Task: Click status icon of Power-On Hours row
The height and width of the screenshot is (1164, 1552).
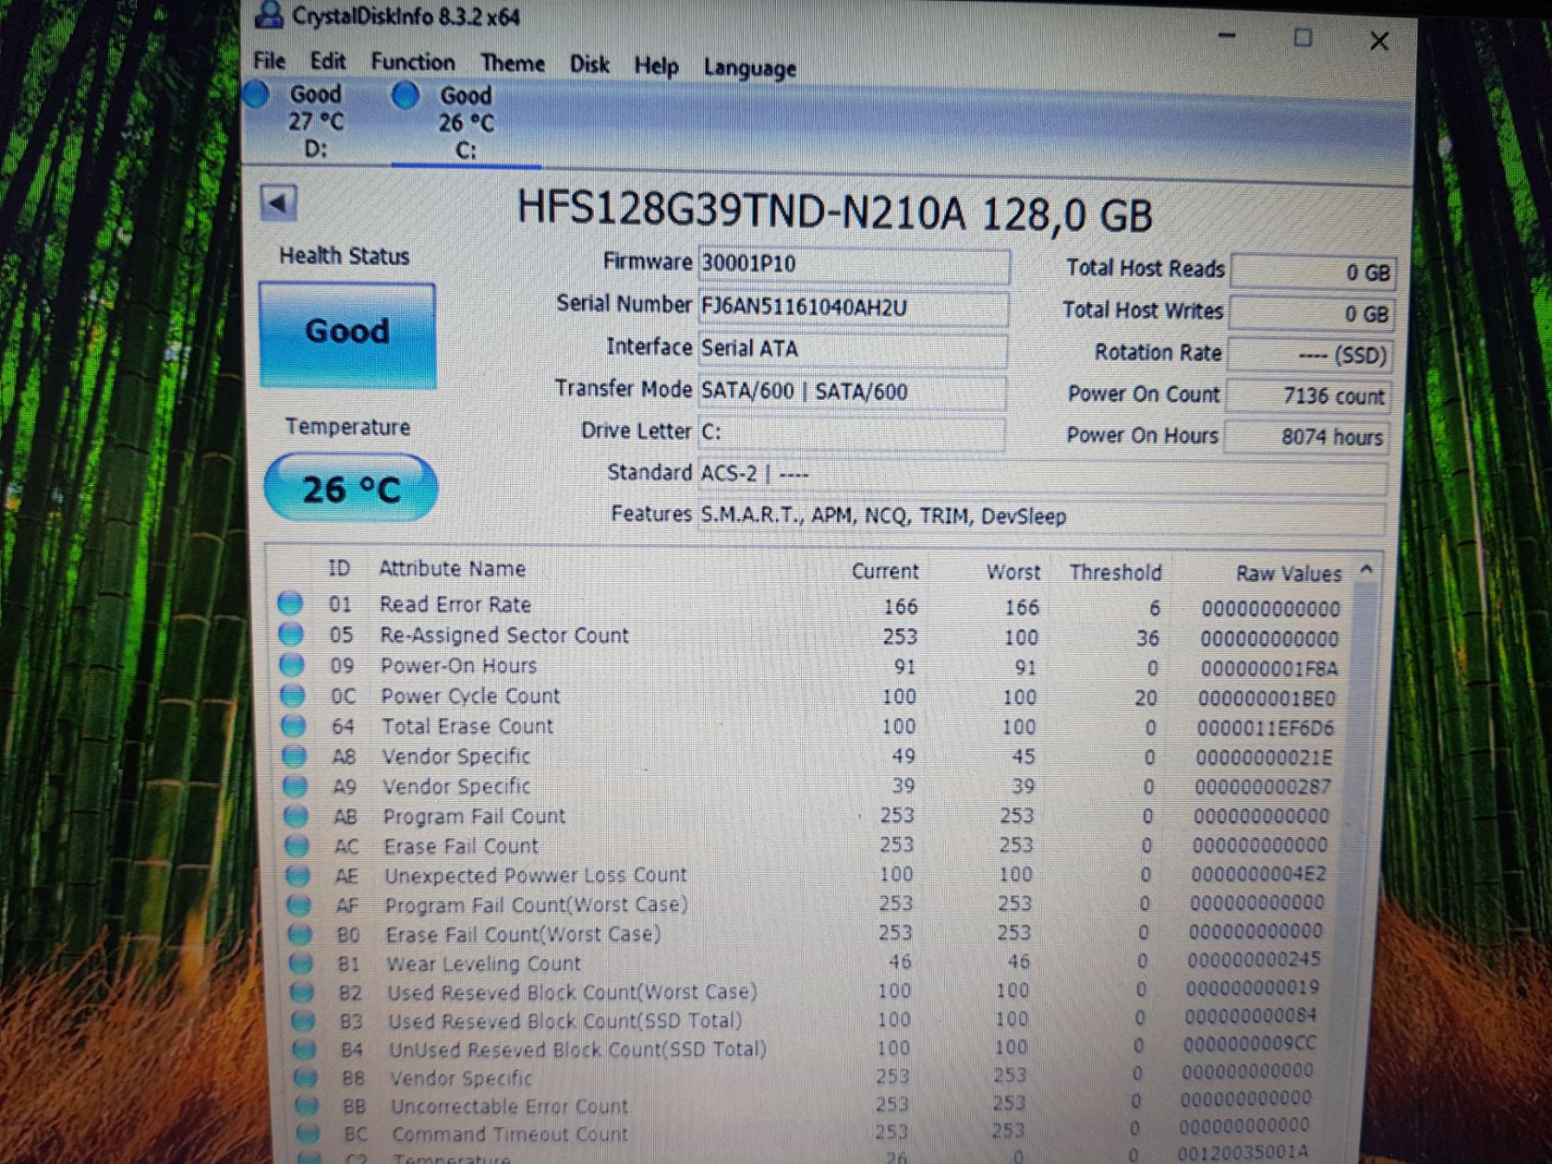Action: click(x=292, y=664)
